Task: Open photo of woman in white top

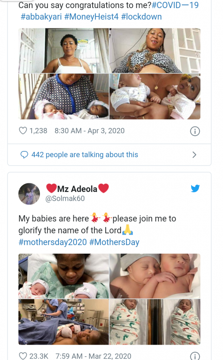Action: pyautogui.click(x=64, y=51)
